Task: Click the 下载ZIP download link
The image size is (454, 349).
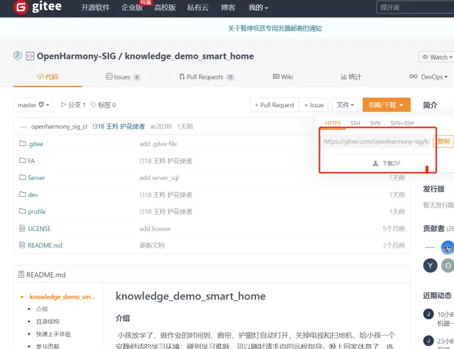Action: 386,164
